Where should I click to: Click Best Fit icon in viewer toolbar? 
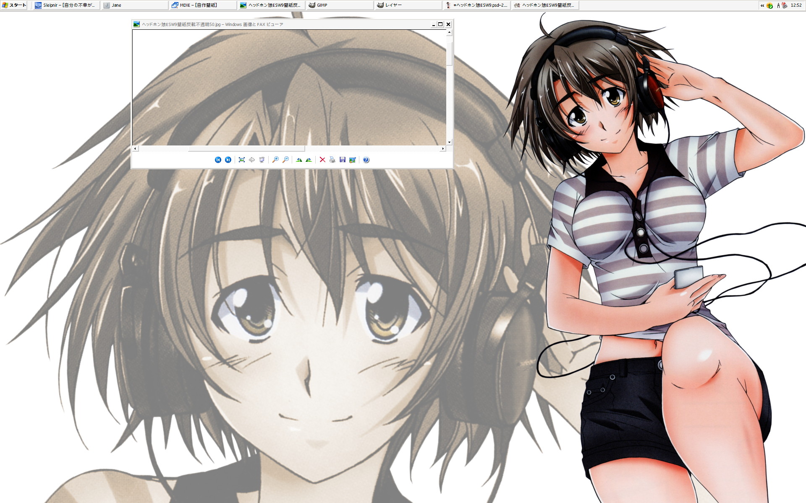pos(242,160)
